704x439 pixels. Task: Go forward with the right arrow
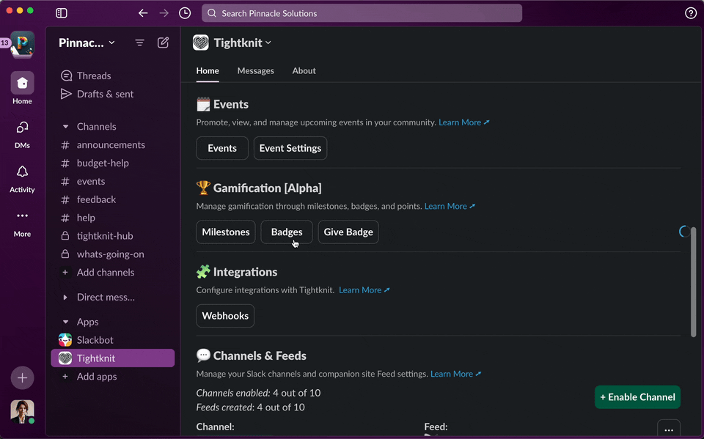[x=164, y=13]
